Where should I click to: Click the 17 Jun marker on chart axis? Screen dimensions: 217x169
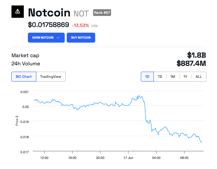(128, 158)
